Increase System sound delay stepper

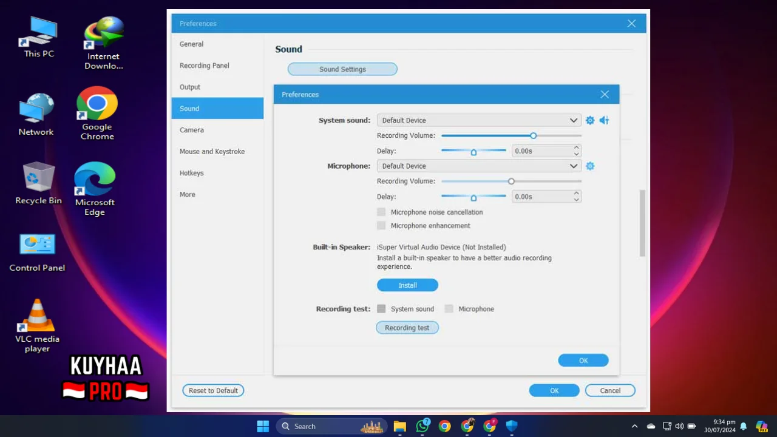click(x=576, y=147)
